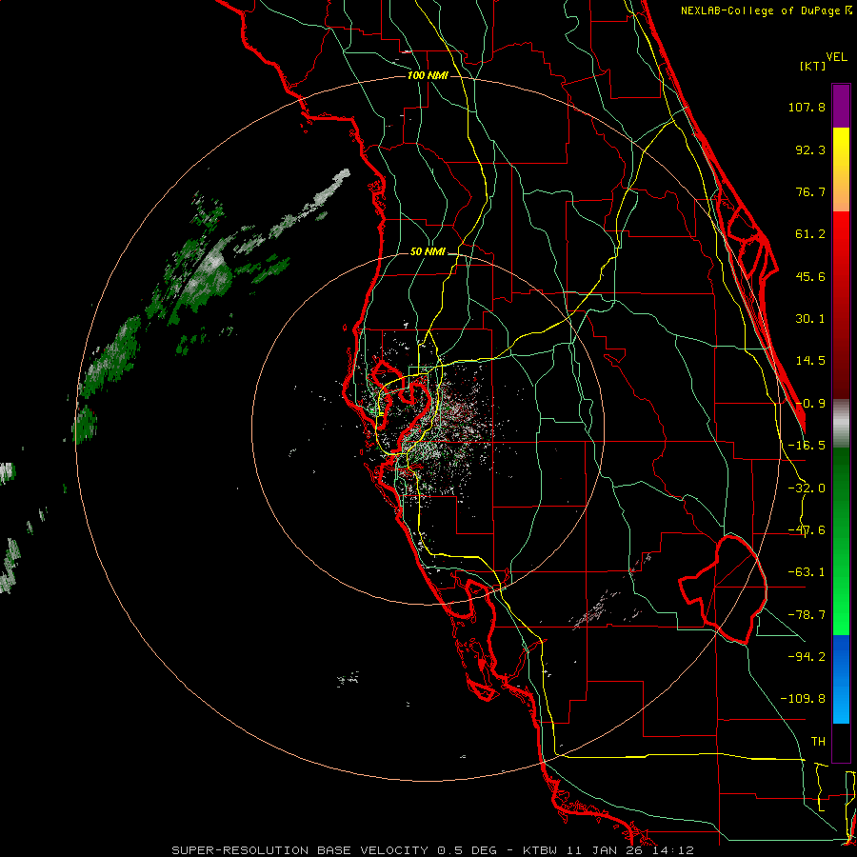Click the blue segment of the velocity color bar
This screenshot has width=857, height=857.
[x=841, y=679]
